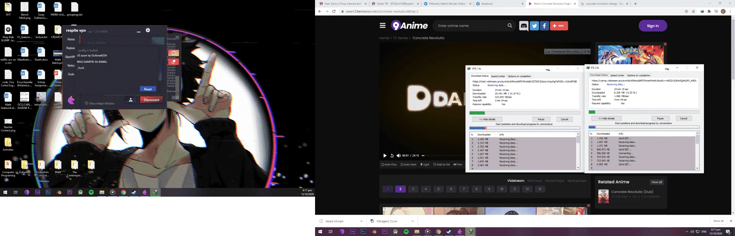Click Disconnect in respite vpn
This screenshot has width=735, height=236.
point(152,100)
